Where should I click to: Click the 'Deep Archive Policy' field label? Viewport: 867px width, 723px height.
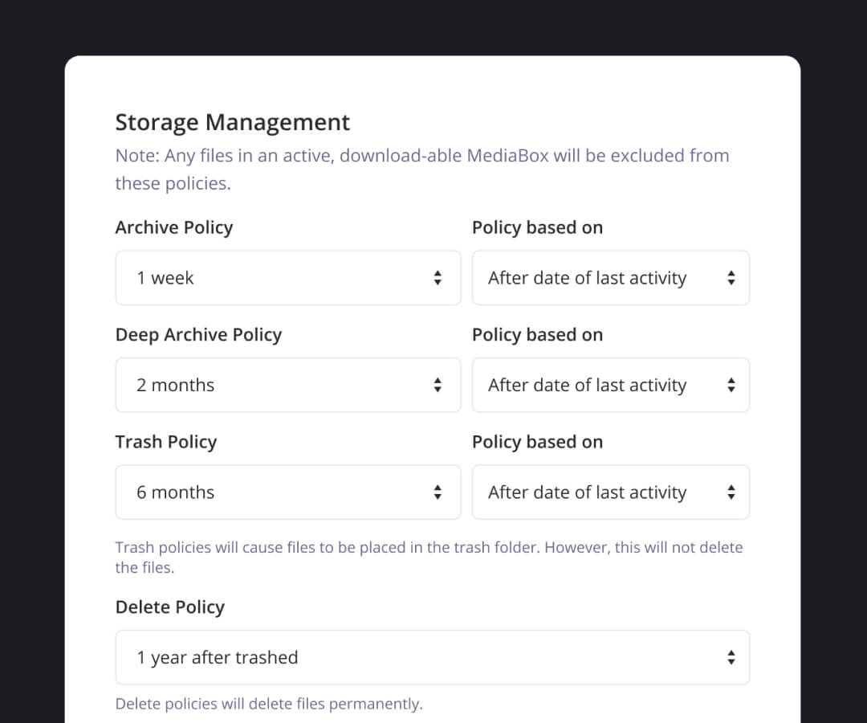[x=198, y=334]
